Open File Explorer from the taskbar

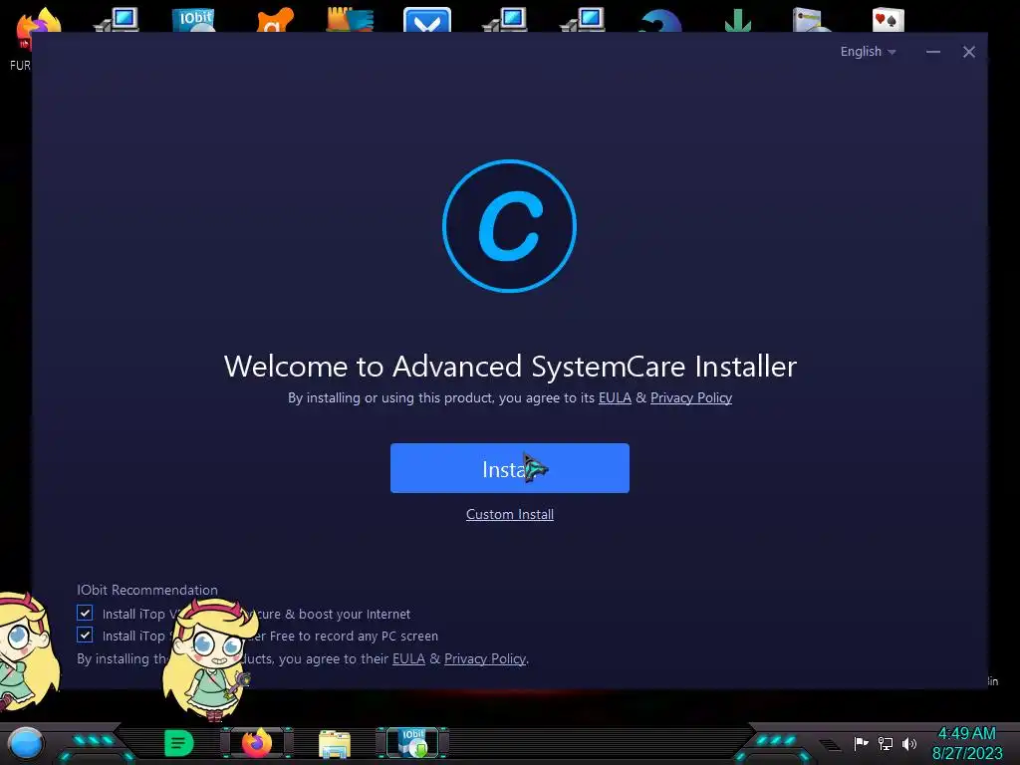(335, 744)
